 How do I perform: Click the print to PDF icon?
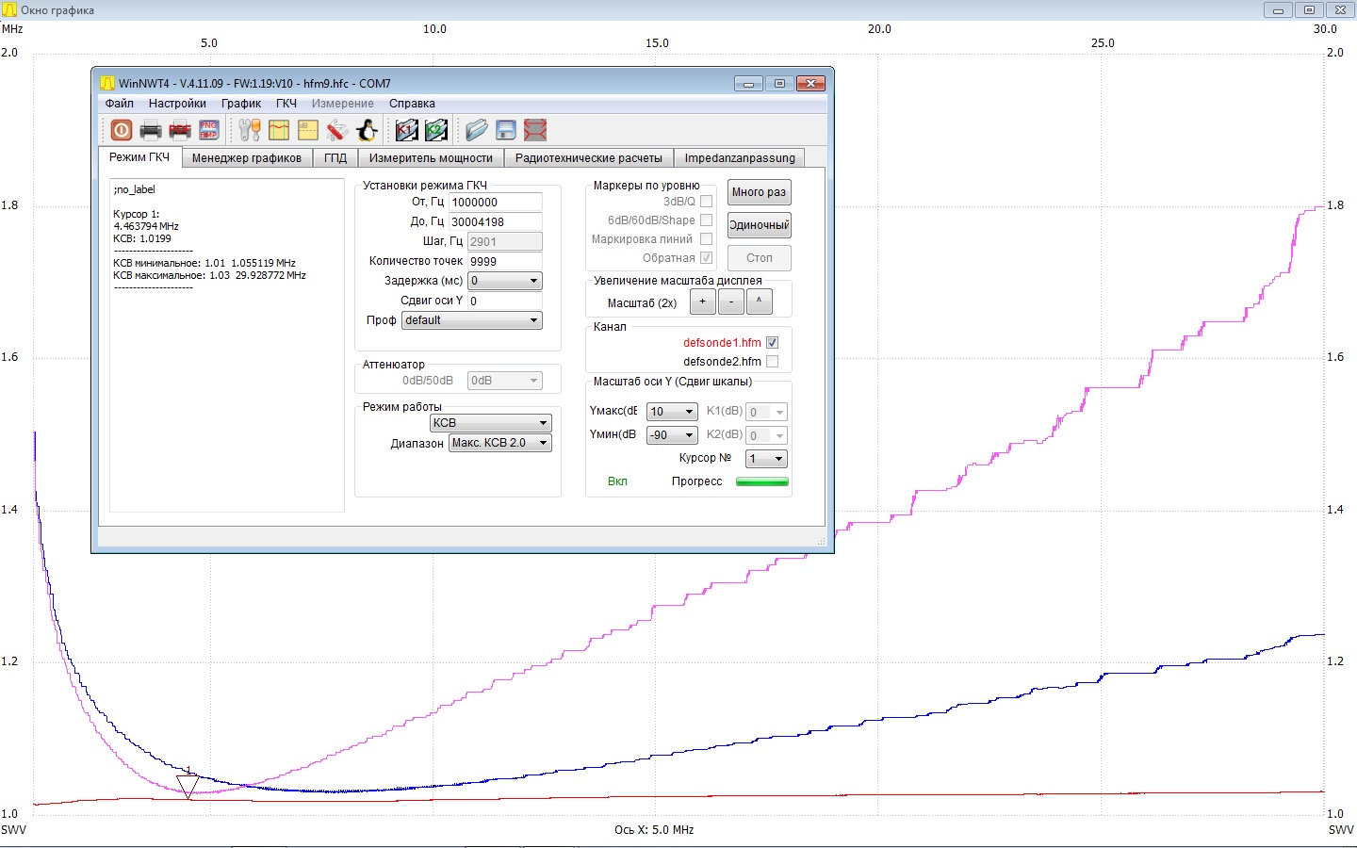tap(180, 130)
